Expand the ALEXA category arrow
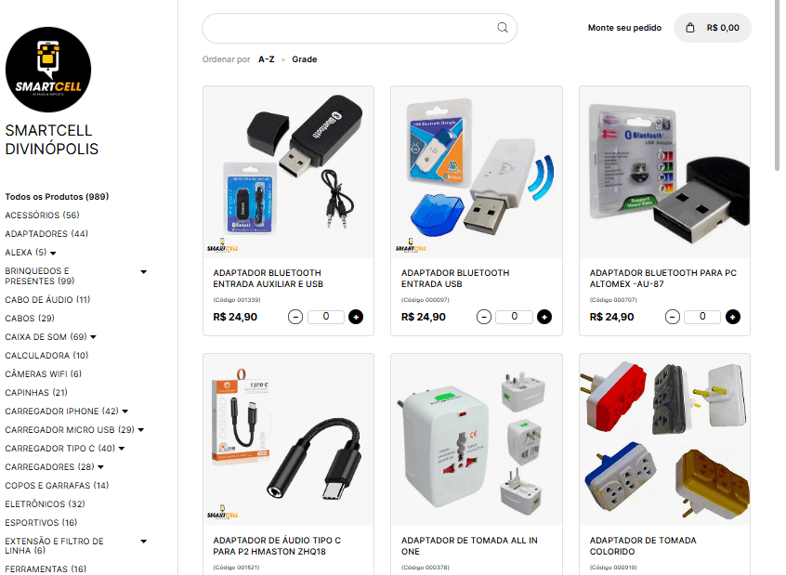 click(53, 254)
